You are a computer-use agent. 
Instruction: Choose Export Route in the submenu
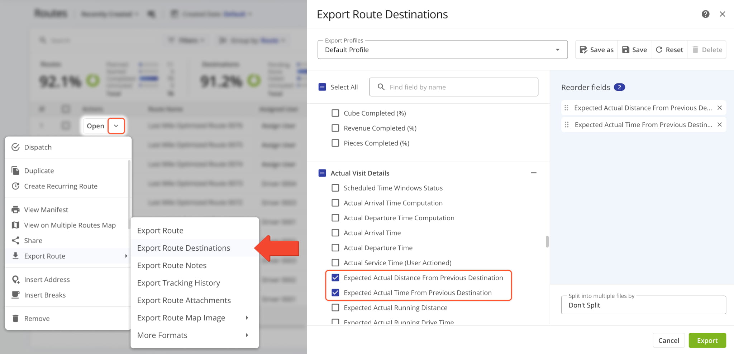click(195, 231)
